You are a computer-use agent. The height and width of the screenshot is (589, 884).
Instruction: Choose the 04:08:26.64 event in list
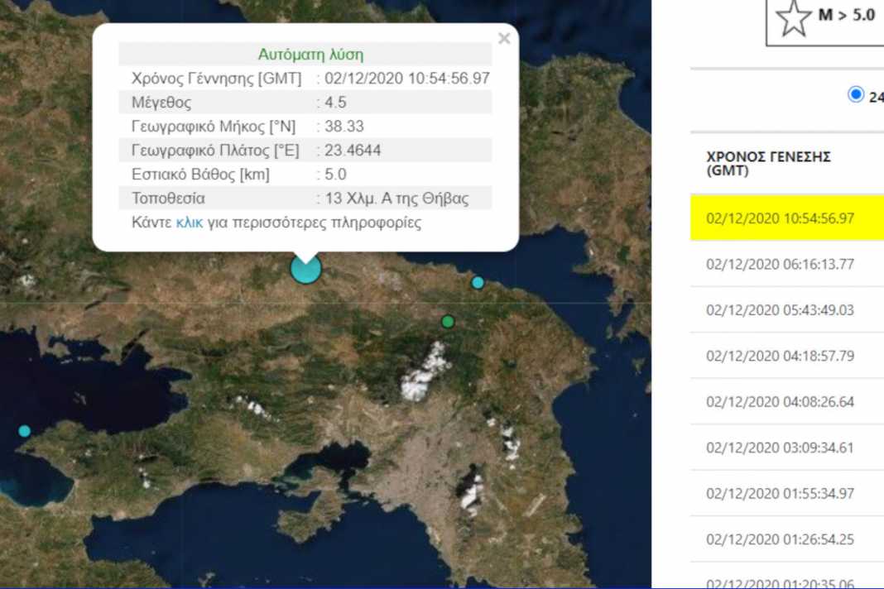[x=780, y=402]
